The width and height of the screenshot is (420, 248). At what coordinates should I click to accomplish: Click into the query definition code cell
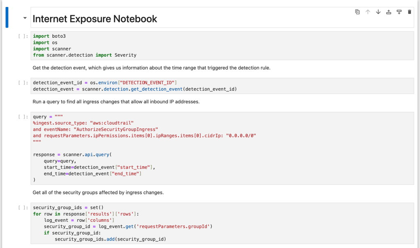point(222,148)
